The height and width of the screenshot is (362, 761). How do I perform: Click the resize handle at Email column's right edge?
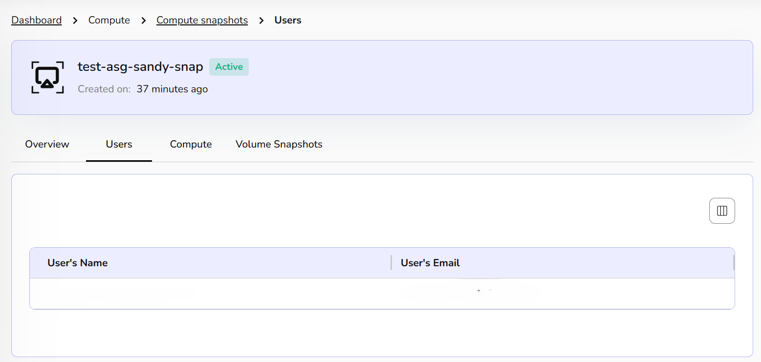click(x=734, y=262)
